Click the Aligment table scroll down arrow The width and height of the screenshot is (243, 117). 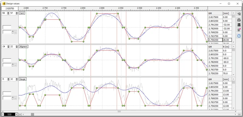click(x=233, y=74)
